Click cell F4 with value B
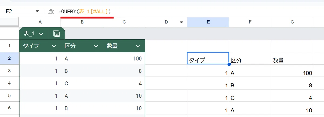This screenshot has width=324, height=117. click(250, 83)
